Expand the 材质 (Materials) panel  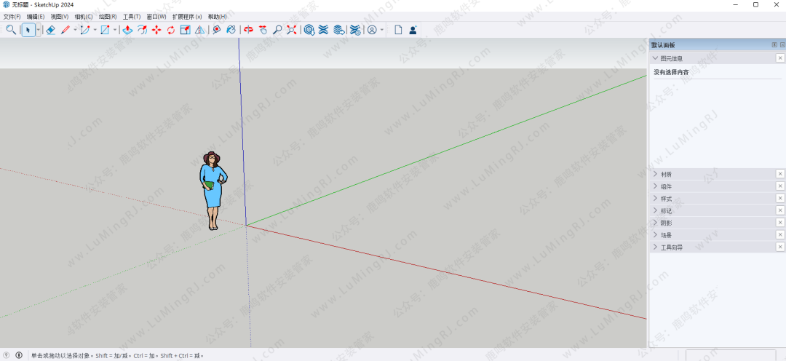(x=666, y=174)
